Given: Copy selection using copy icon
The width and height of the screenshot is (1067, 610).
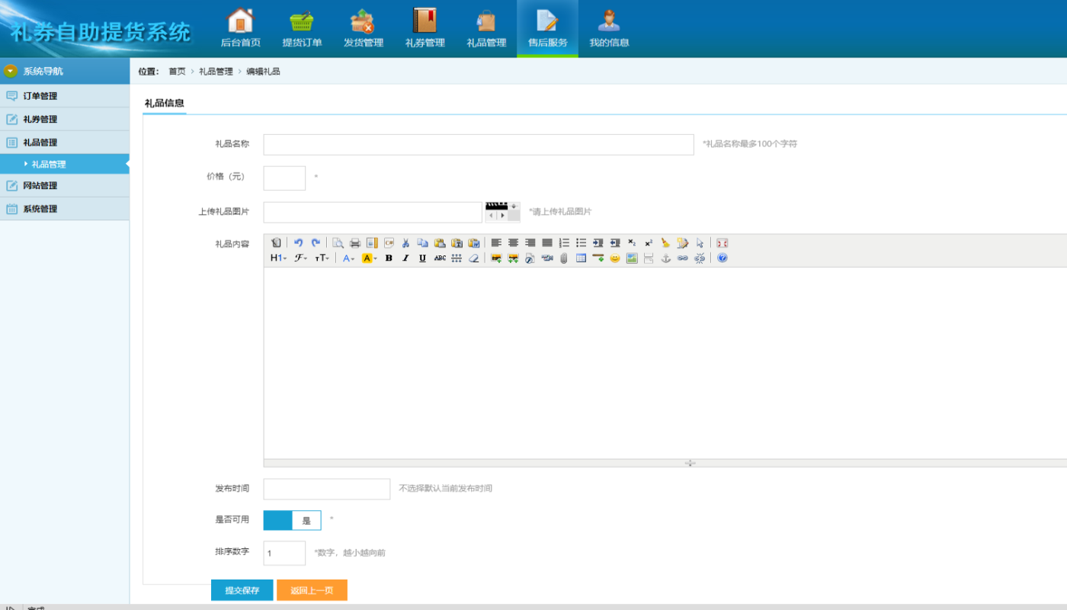Looking at the screenshot, I should click(x=422, y=243).
